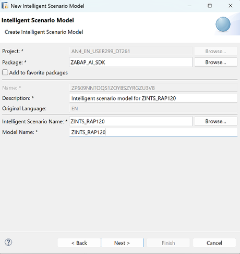Screen dimensions: 240x254
Task: Click the disabled Project Browse button
Action: coord(215,51)
